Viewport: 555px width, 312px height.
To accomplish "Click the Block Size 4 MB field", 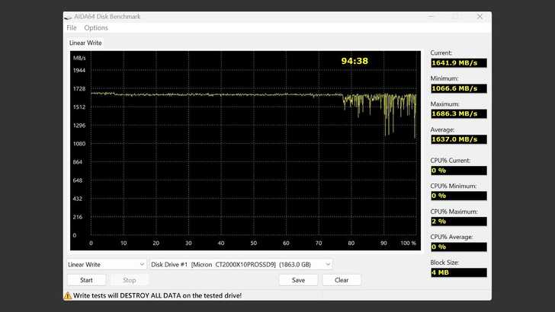I will tap(458, 272).
